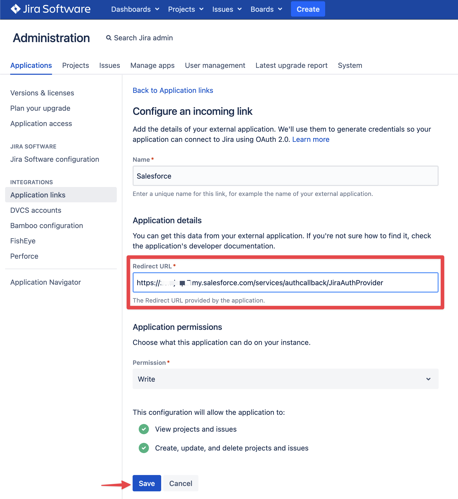Click the green checkmark beside View projects
Viewport: 458px width, 499px height.
coord(144,429)
